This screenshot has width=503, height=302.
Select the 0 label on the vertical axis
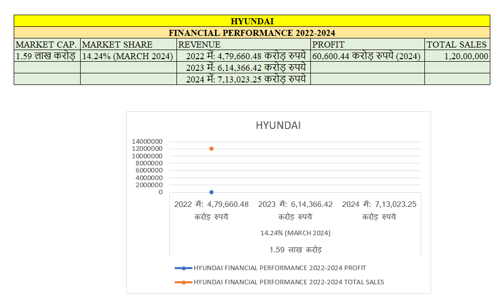click(160, 192)
